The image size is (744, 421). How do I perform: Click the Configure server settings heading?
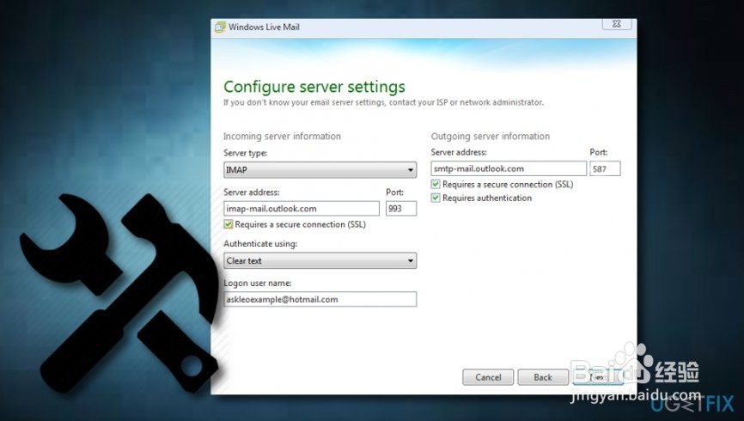pyautogui.click(x=314, y=87)
